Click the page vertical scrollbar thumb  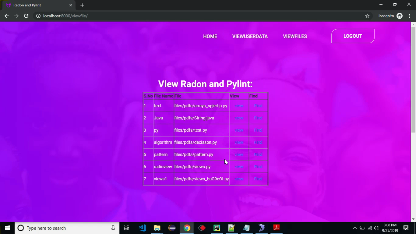(x=413, y=79)
